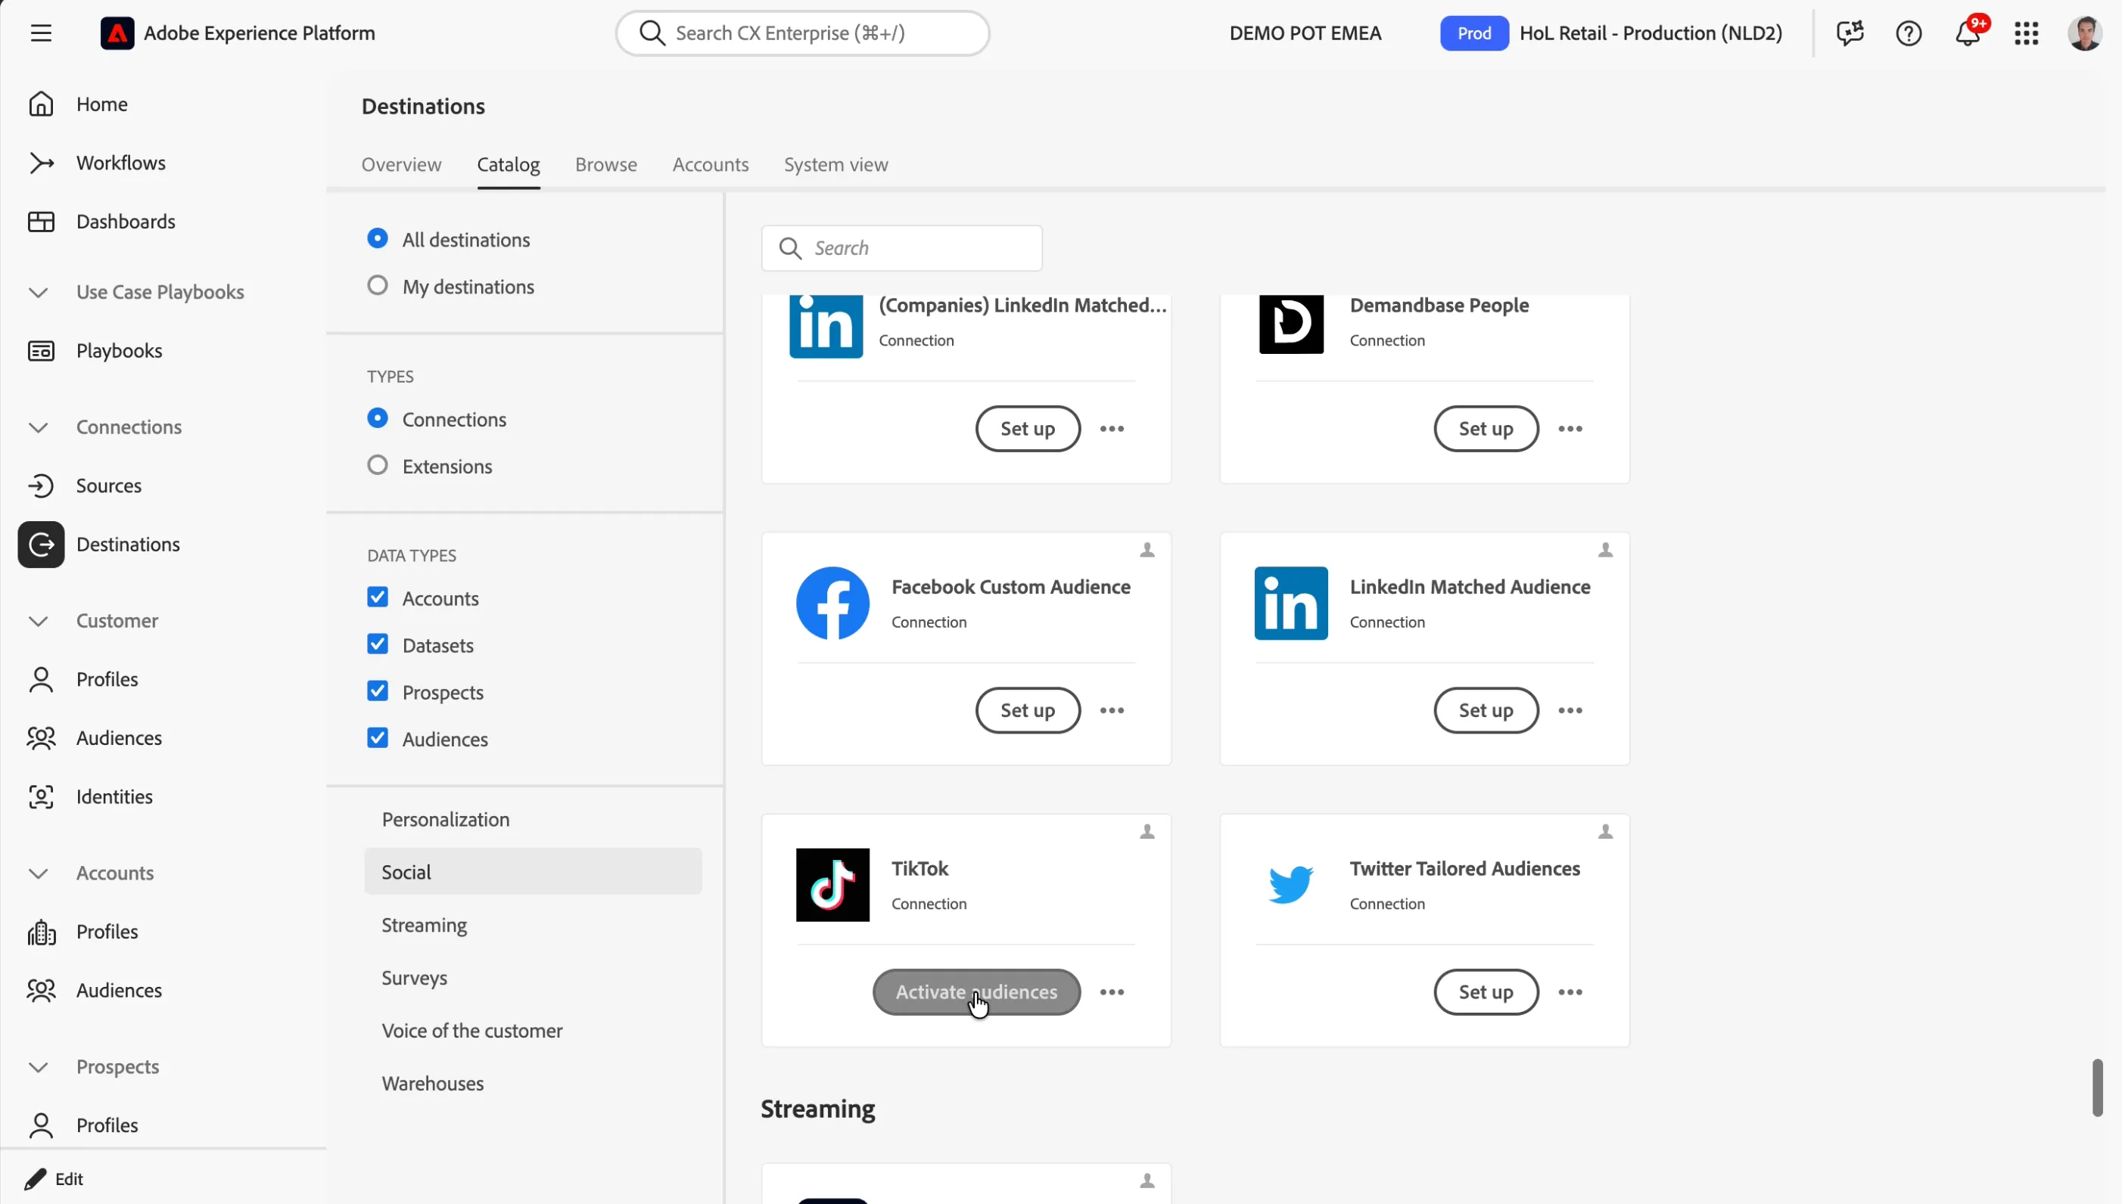Collapse the Prospects sidebar section

38,1066
